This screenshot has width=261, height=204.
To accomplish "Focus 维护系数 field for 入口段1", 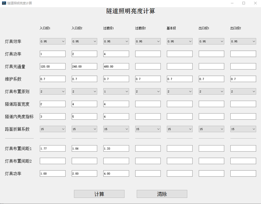I will pos(53,79).
